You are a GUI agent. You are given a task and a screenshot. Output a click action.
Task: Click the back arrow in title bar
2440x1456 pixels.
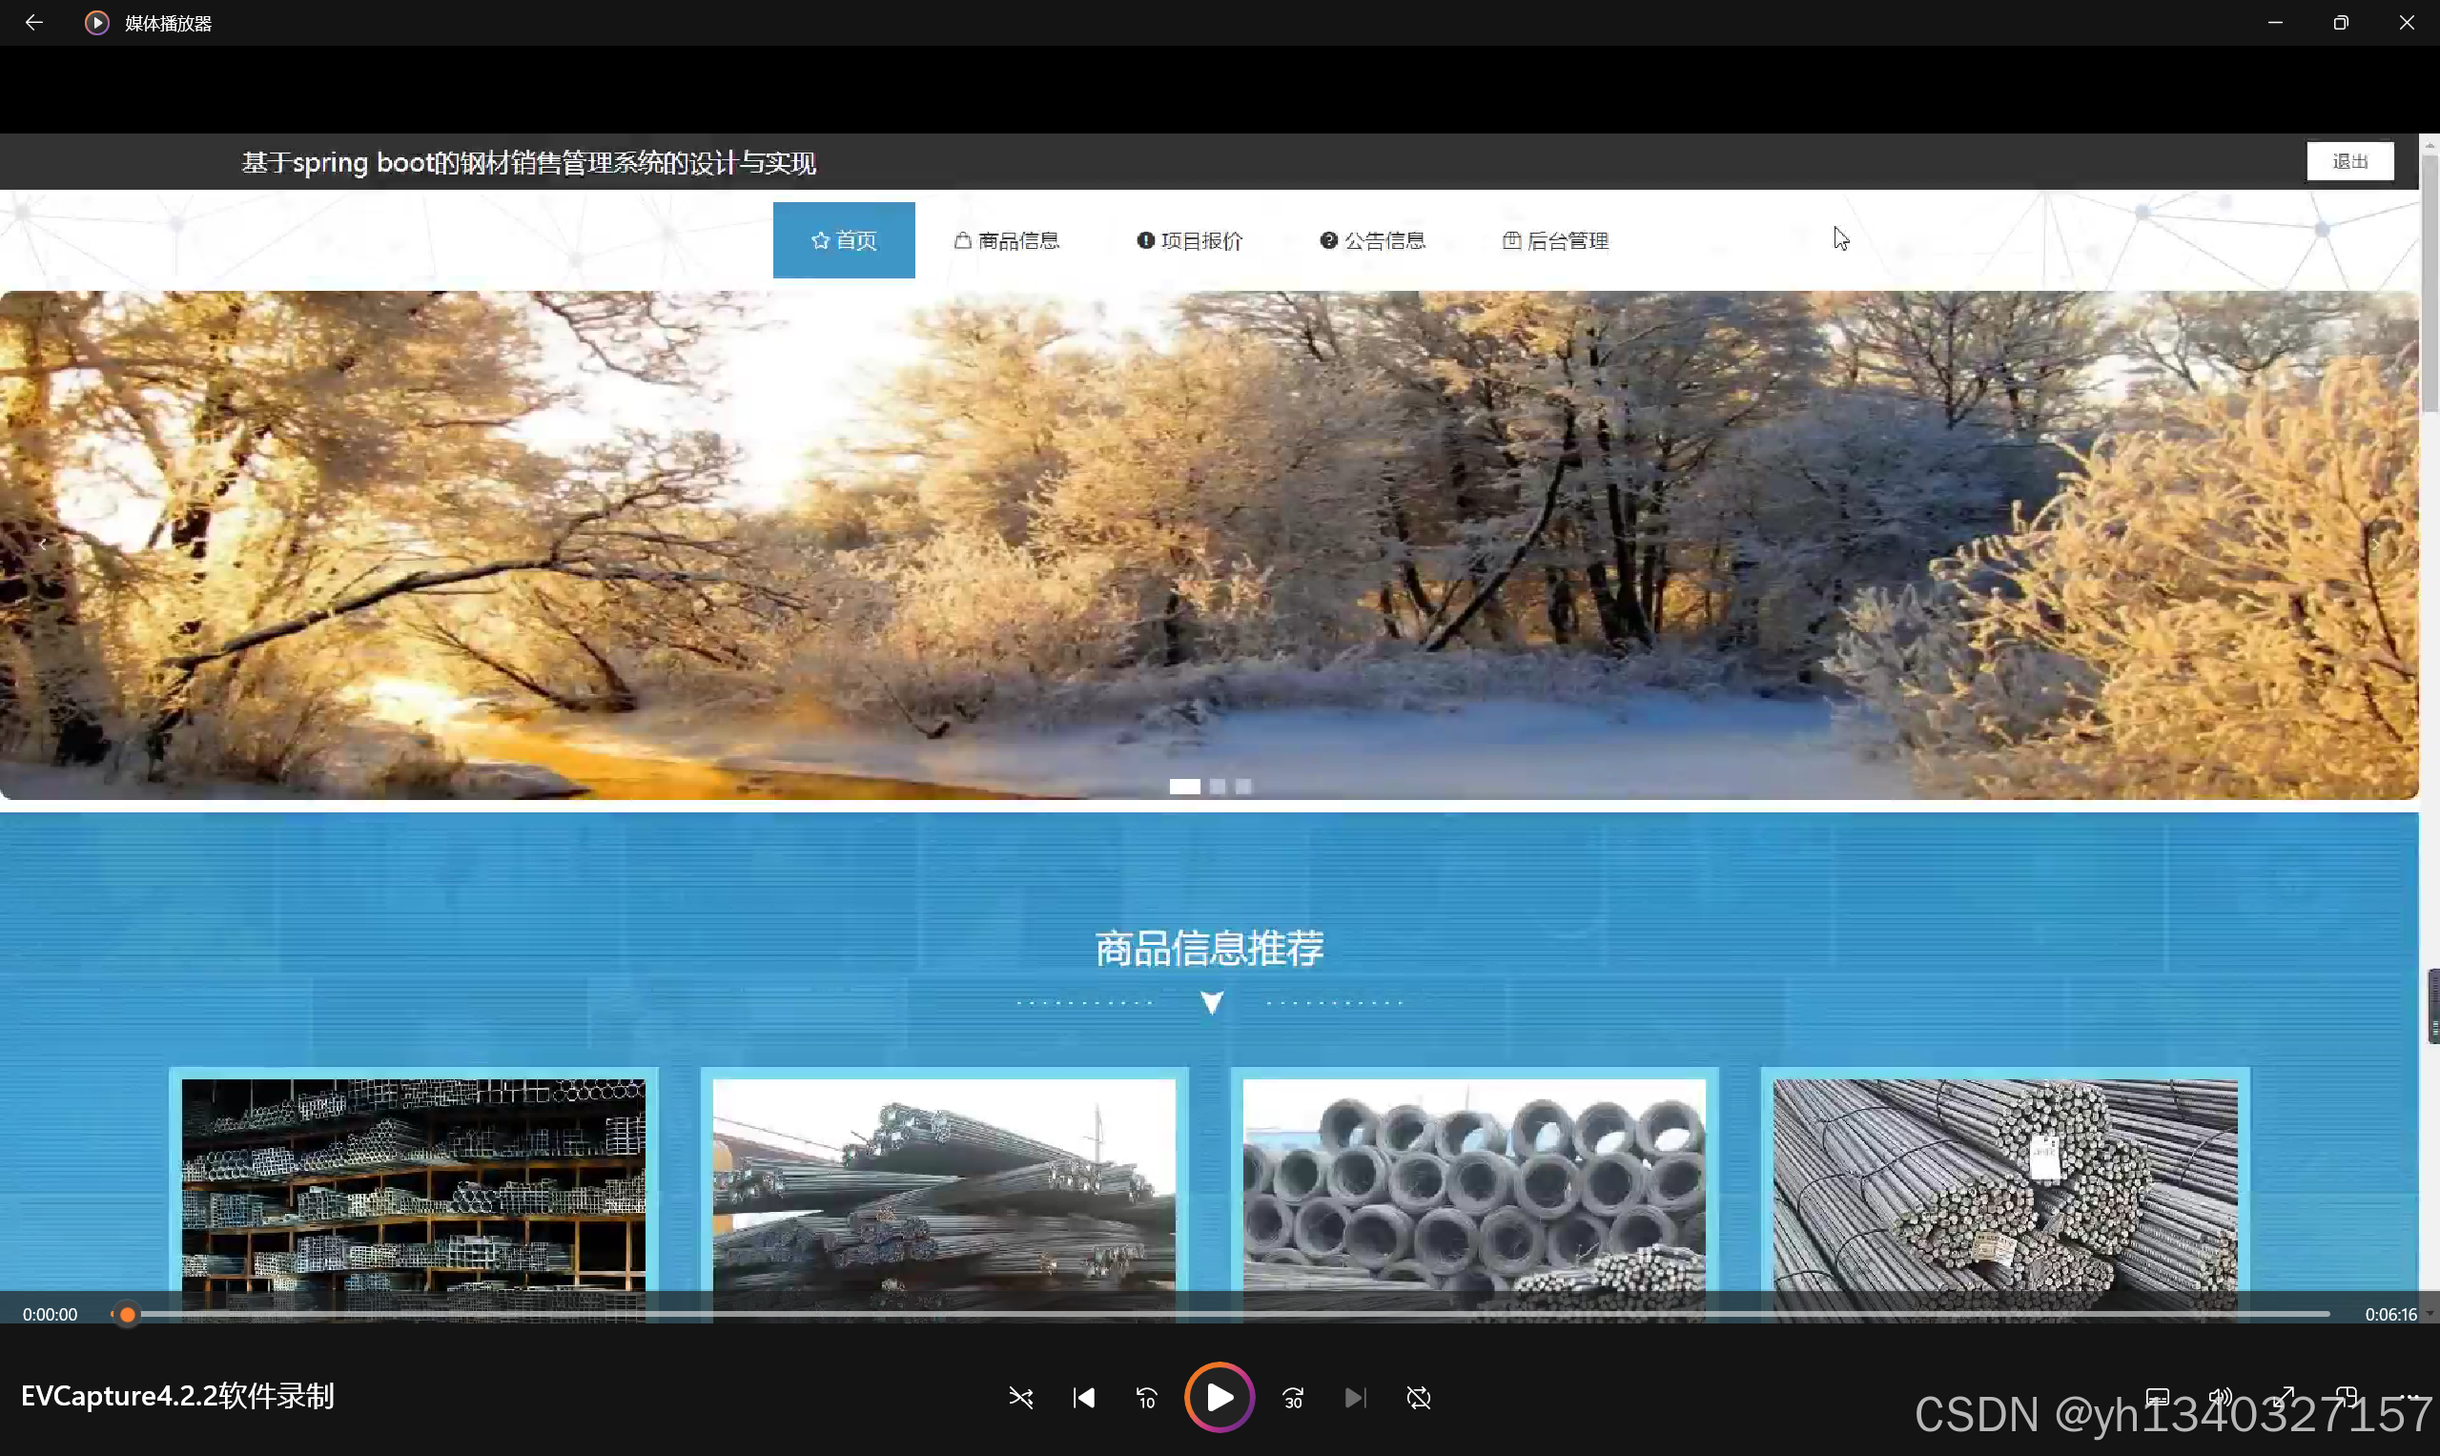click(x=33, y=22)
